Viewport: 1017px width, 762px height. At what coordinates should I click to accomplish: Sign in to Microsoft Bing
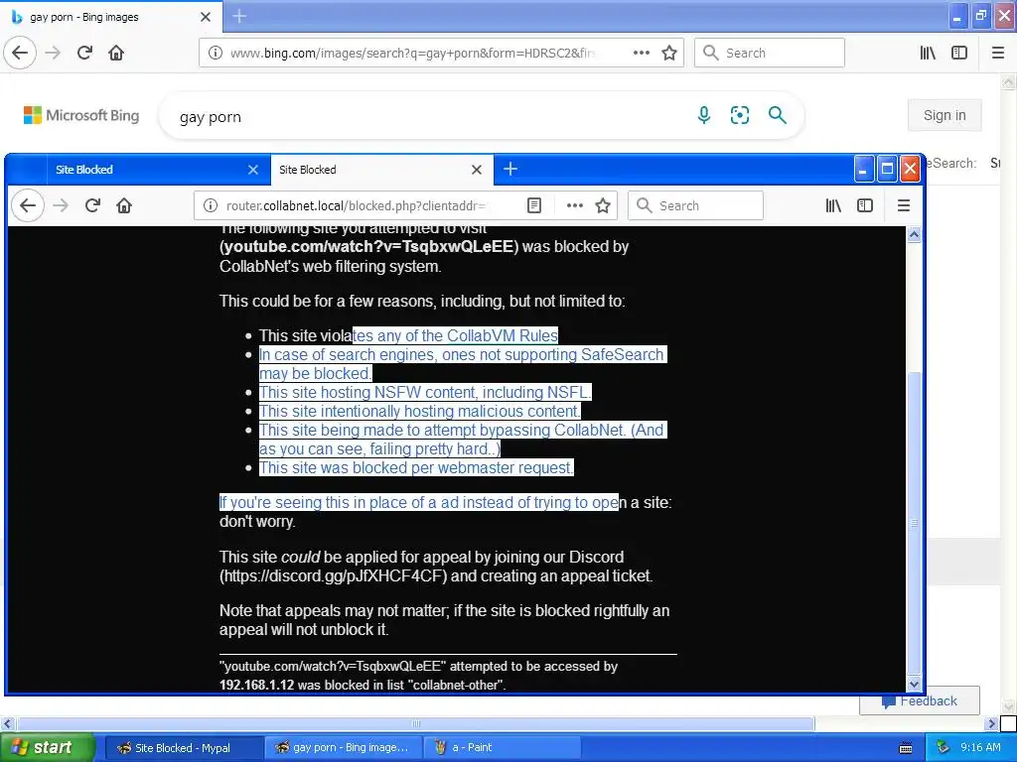[944, 115]
